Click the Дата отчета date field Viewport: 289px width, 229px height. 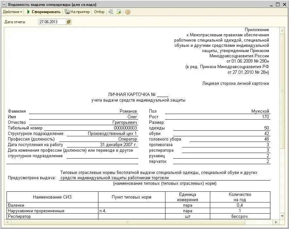pos(52,22)
